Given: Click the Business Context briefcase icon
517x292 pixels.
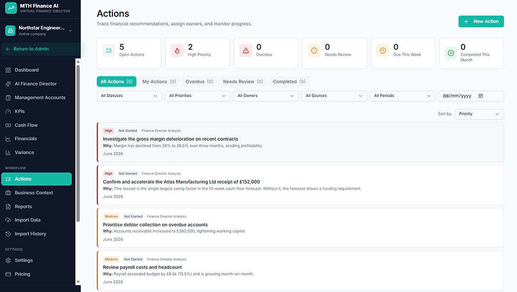Looking at the screenshot, I should [8, 193].
